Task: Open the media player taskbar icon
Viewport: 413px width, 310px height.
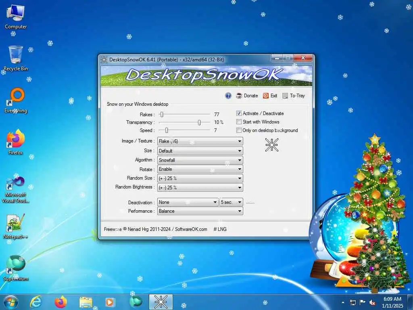Action: (x=110, y=302)
